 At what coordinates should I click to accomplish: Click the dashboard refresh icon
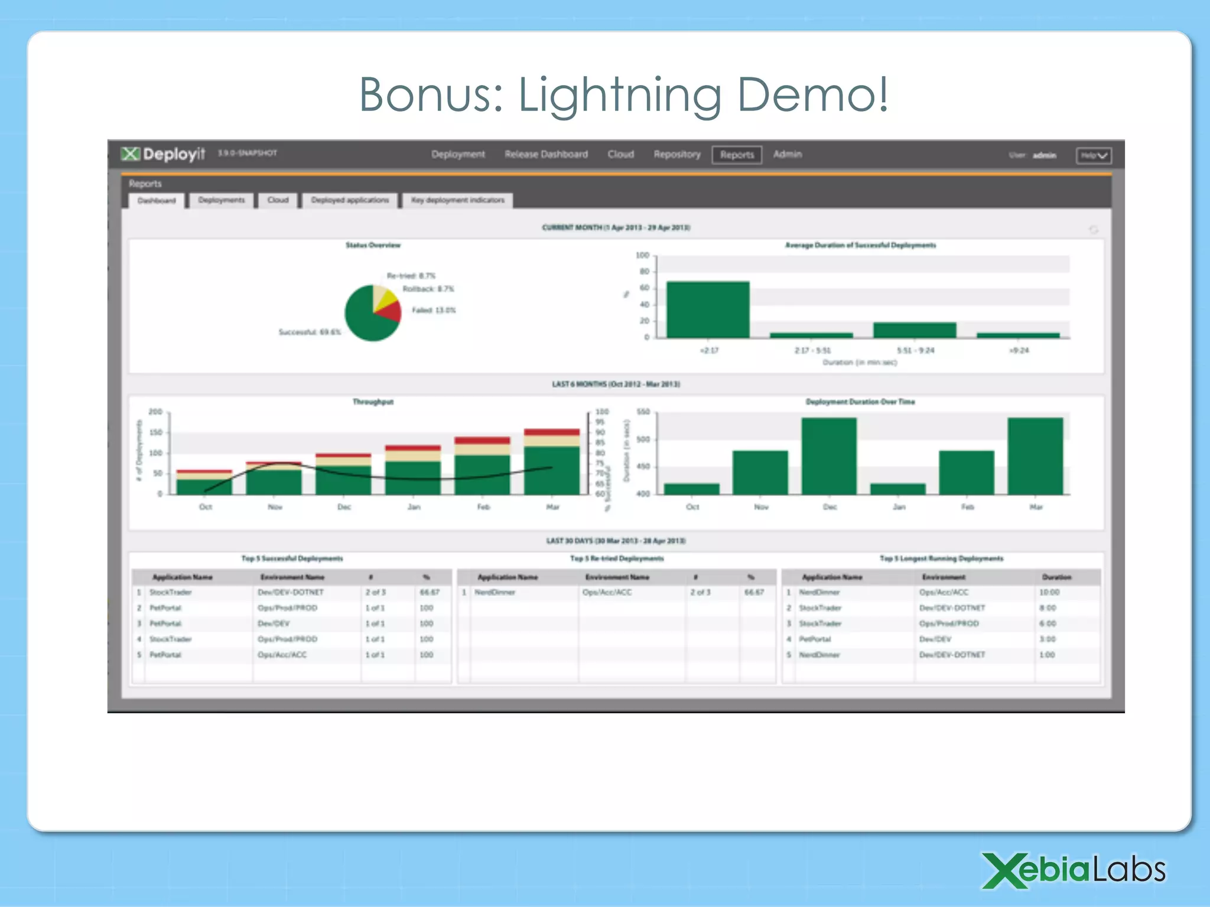(x=1094, y=230)
